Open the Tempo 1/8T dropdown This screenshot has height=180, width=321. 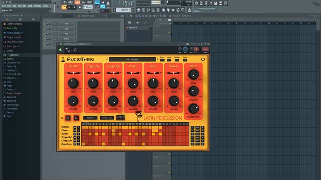click(107, 118)
